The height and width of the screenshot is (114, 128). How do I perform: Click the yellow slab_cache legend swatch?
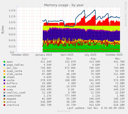pyautogui.click(x=4, y=74)
